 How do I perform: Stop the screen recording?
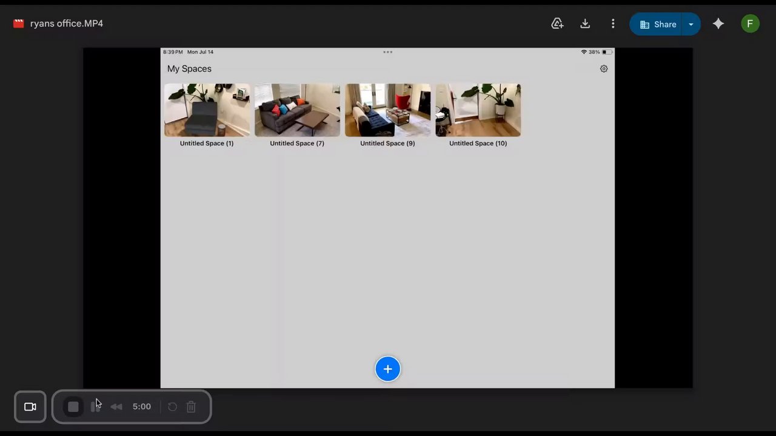tap(73, 407)
